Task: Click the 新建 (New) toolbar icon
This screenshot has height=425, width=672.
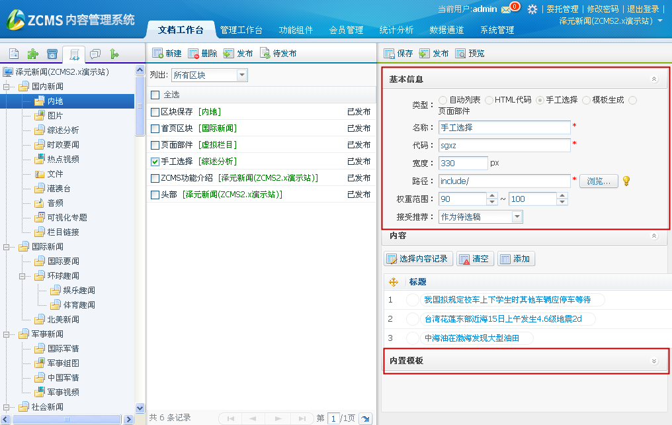Action: click(158, 54)
